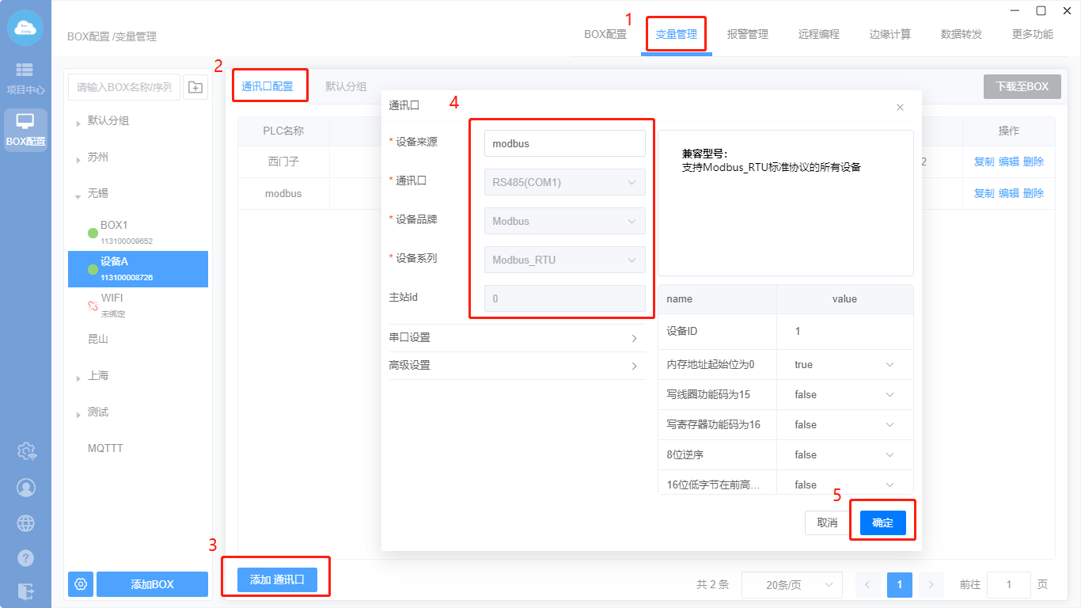Open the 内存地址起始位为0 value dropdown
The image size is (1081, 608).
[x=844, y=365]
